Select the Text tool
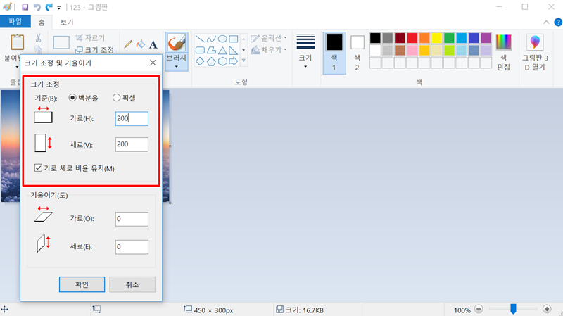The image size is (563, 316). coord(153,44)
